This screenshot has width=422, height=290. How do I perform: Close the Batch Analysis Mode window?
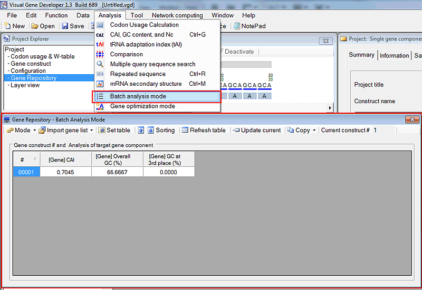(412, 119)
